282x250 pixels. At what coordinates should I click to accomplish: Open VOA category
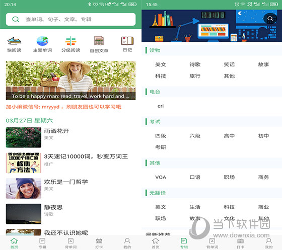pyautogui.click(x=161, y=177)
